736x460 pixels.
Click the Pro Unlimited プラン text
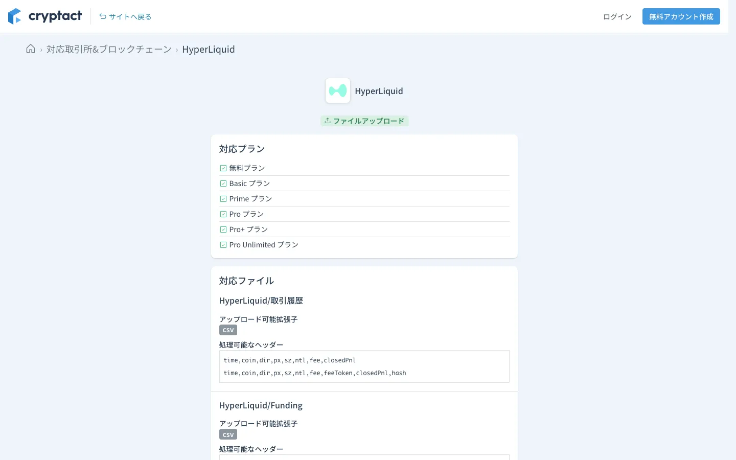click(264, 245)
